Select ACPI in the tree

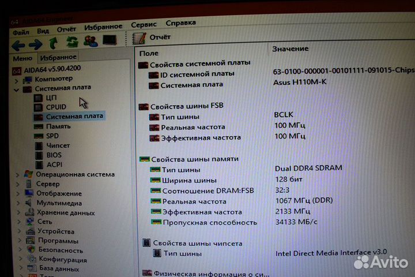[55, 164]
